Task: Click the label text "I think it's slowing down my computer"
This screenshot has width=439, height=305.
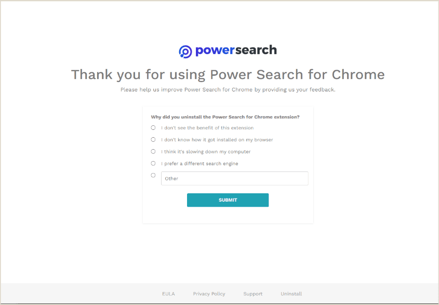Action: coord(206,152)
